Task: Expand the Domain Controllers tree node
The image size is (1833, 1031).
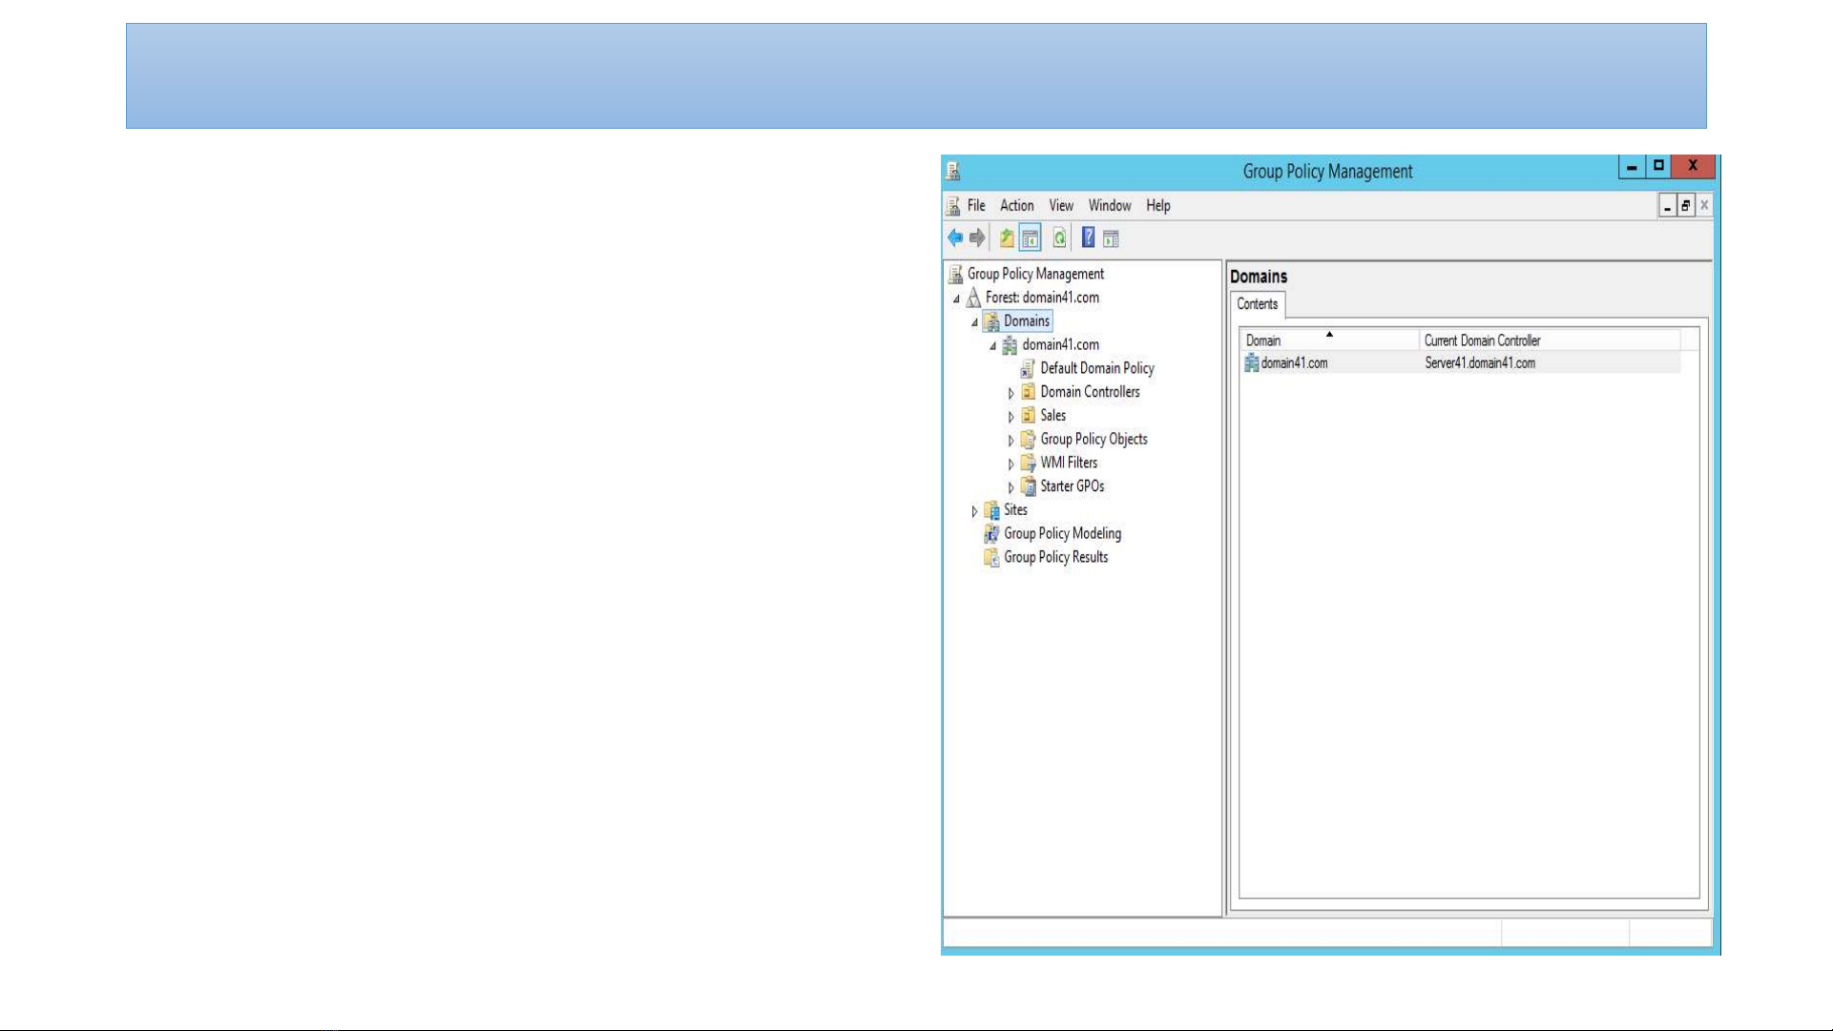Action: click(x=1011, y=393)
